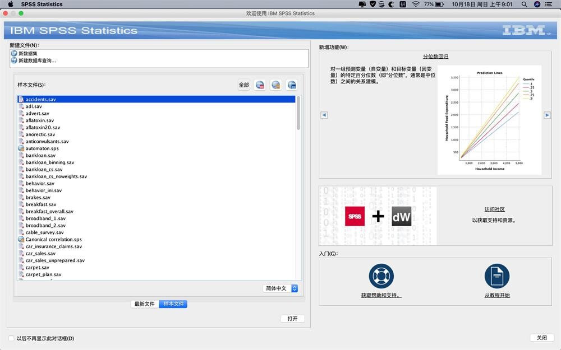This screenshot has height=350, width=561.
Task: Select breakfast_overall.sav in sample files
Action: click(157, 212)
